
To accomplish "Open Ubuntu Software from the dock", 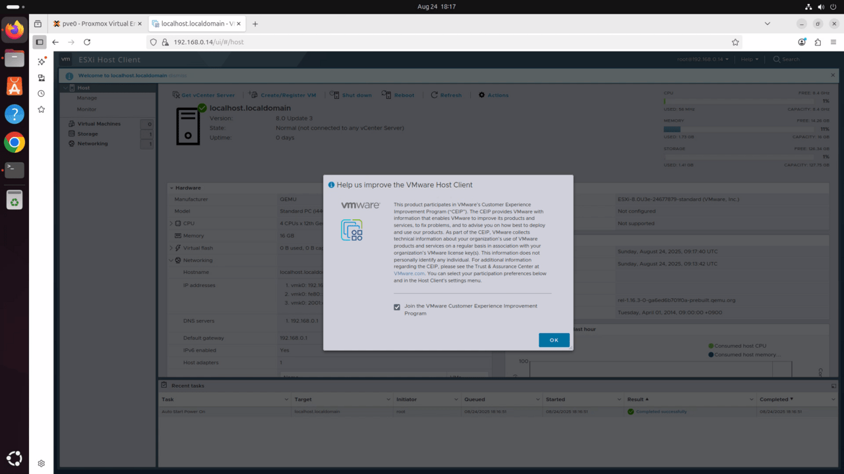I will [x=15, y=86].
